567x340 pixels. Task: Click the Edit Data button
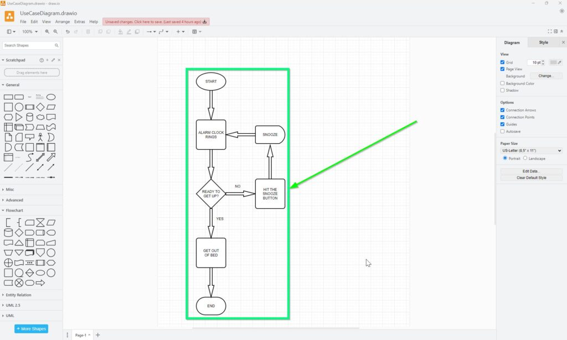pyautogui.click(x=531, y=171)
